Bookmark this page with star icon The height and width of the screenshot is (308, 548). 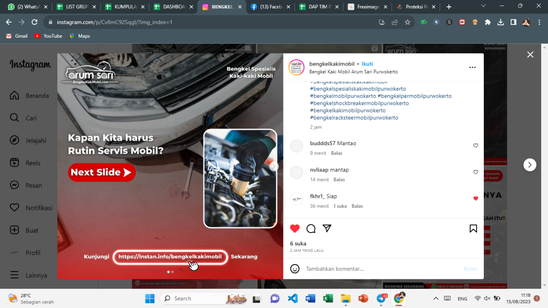coord(407,22)
